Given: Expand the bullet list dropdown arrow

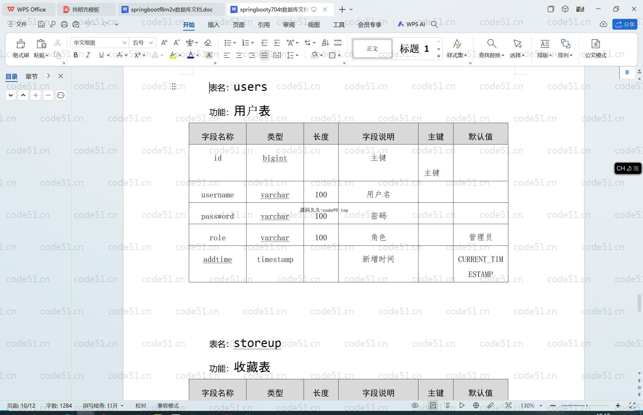Looking at the screenshot, I should (x=235, y=43).
